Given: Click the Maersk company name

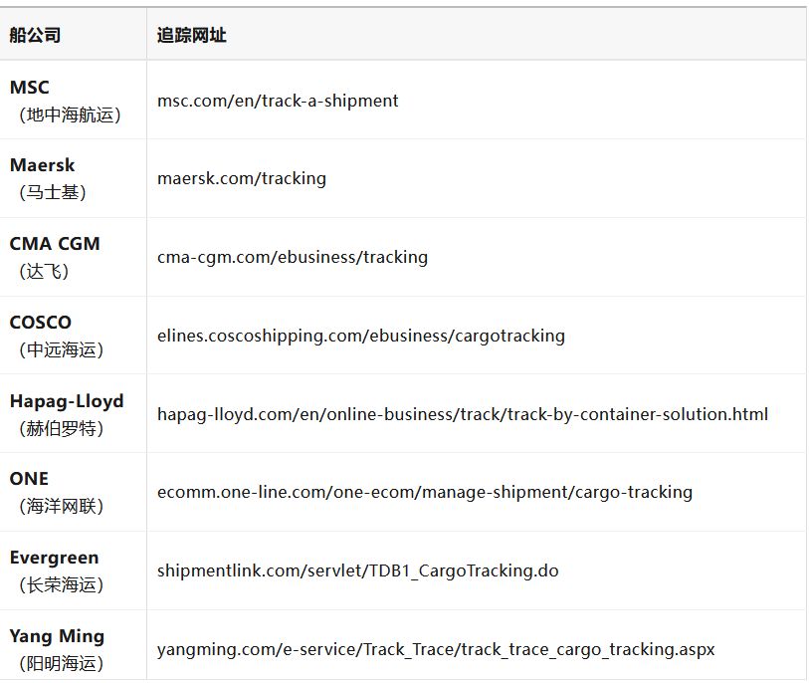Looking at the screenshot, I should click(x=43, y=165).
